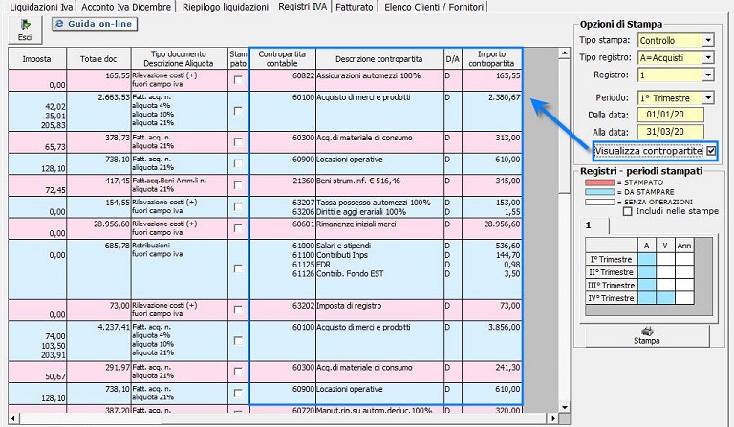This screenshot has width=734, height=427.
Task: Expand the Registro number dropdown
Action: [x=708, y=75]
